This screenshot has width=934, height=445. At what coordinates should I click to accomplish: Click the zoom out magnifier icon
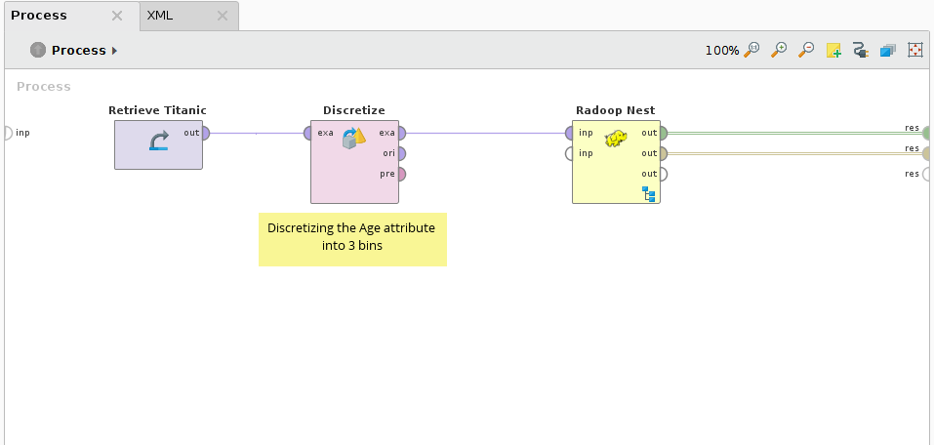(x=807, y=50)
